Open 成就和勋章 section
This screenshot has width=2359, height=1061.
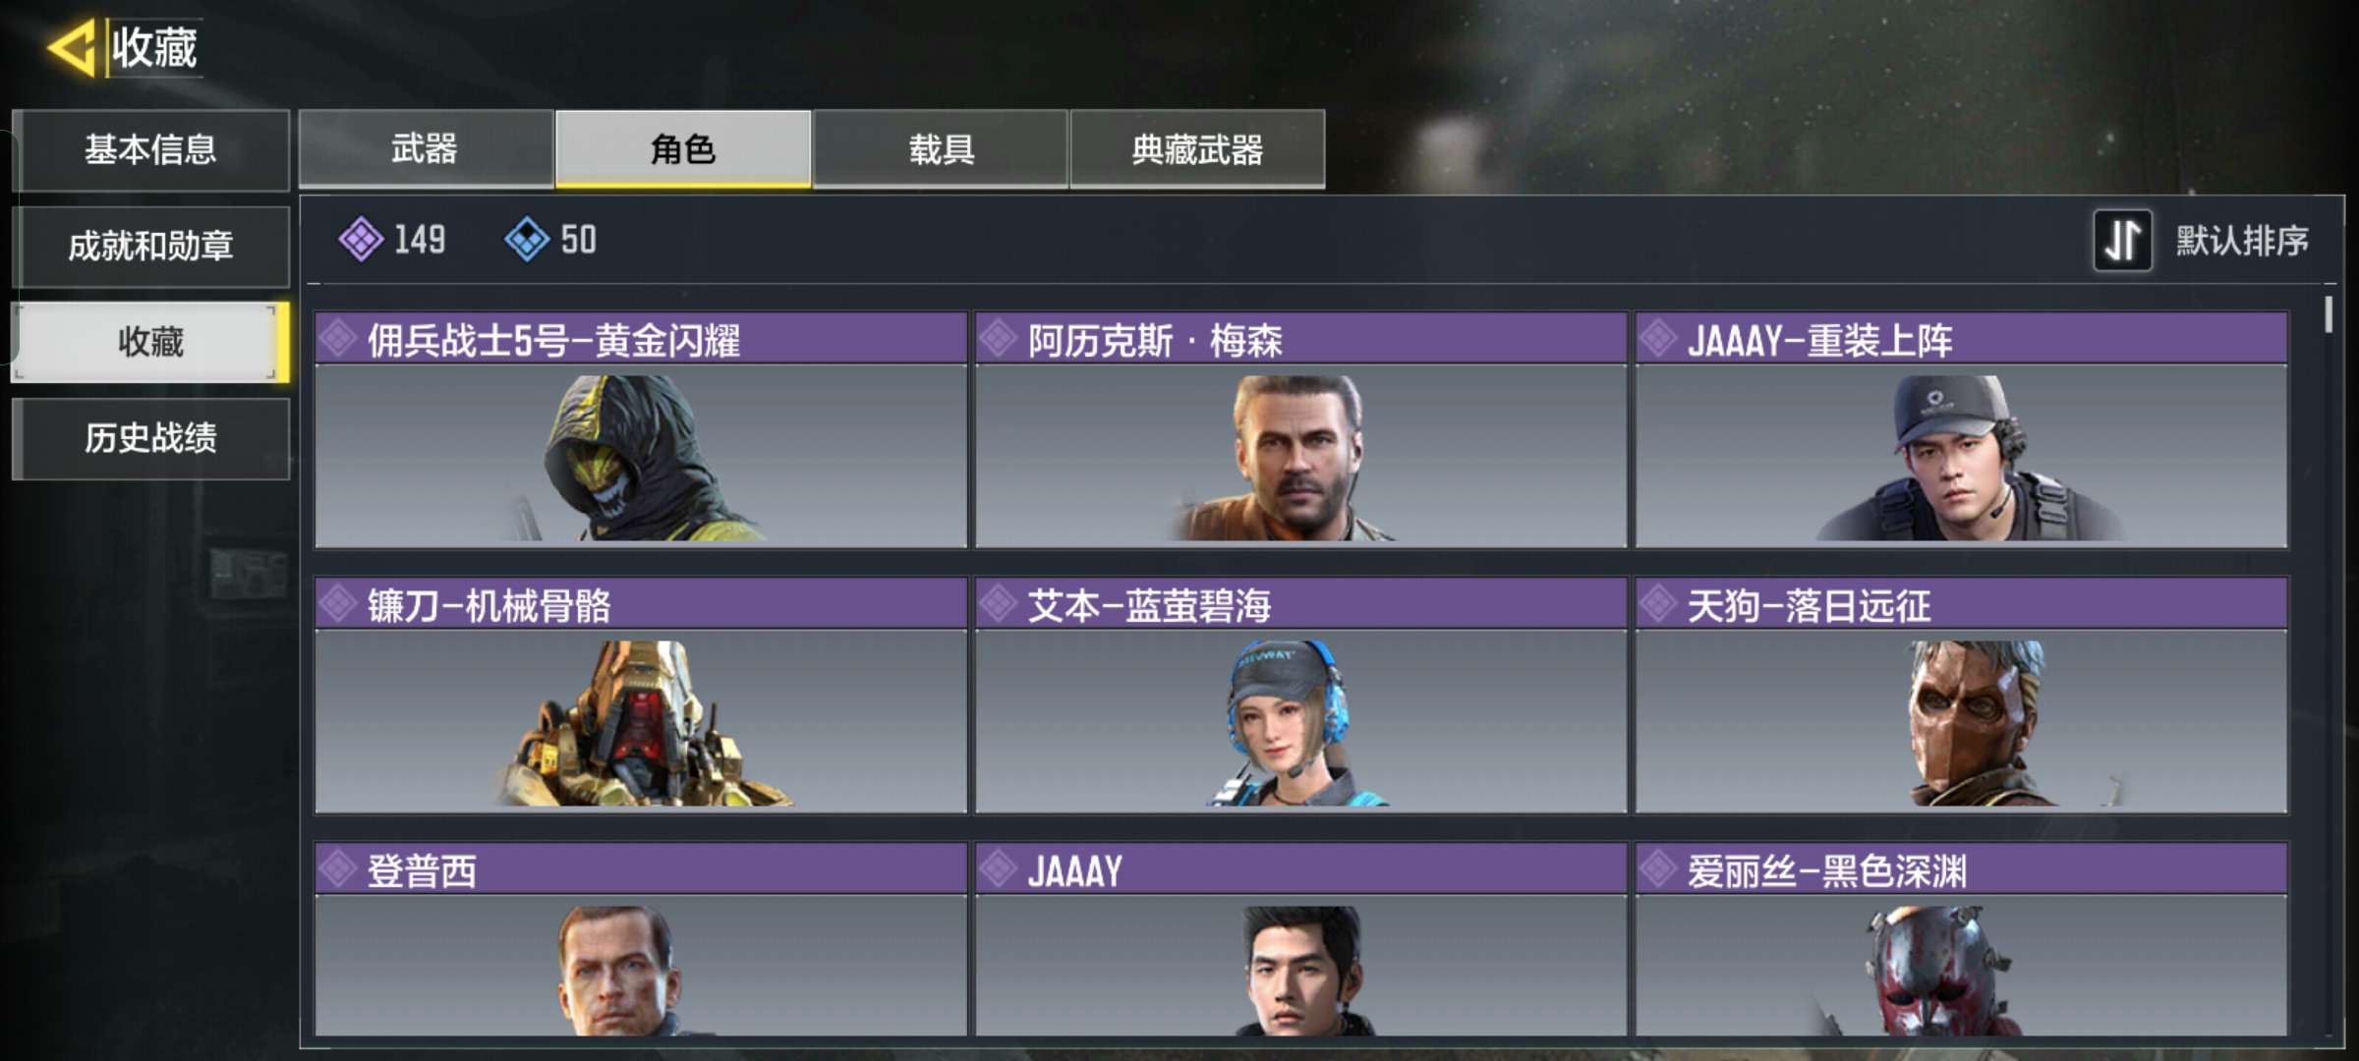point(150,246)
